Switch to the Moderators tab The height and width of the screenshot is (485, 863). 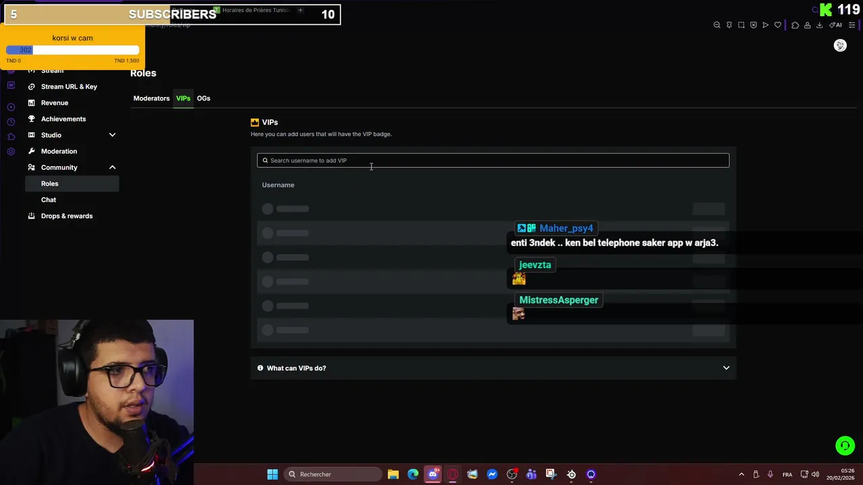(151, 98)
